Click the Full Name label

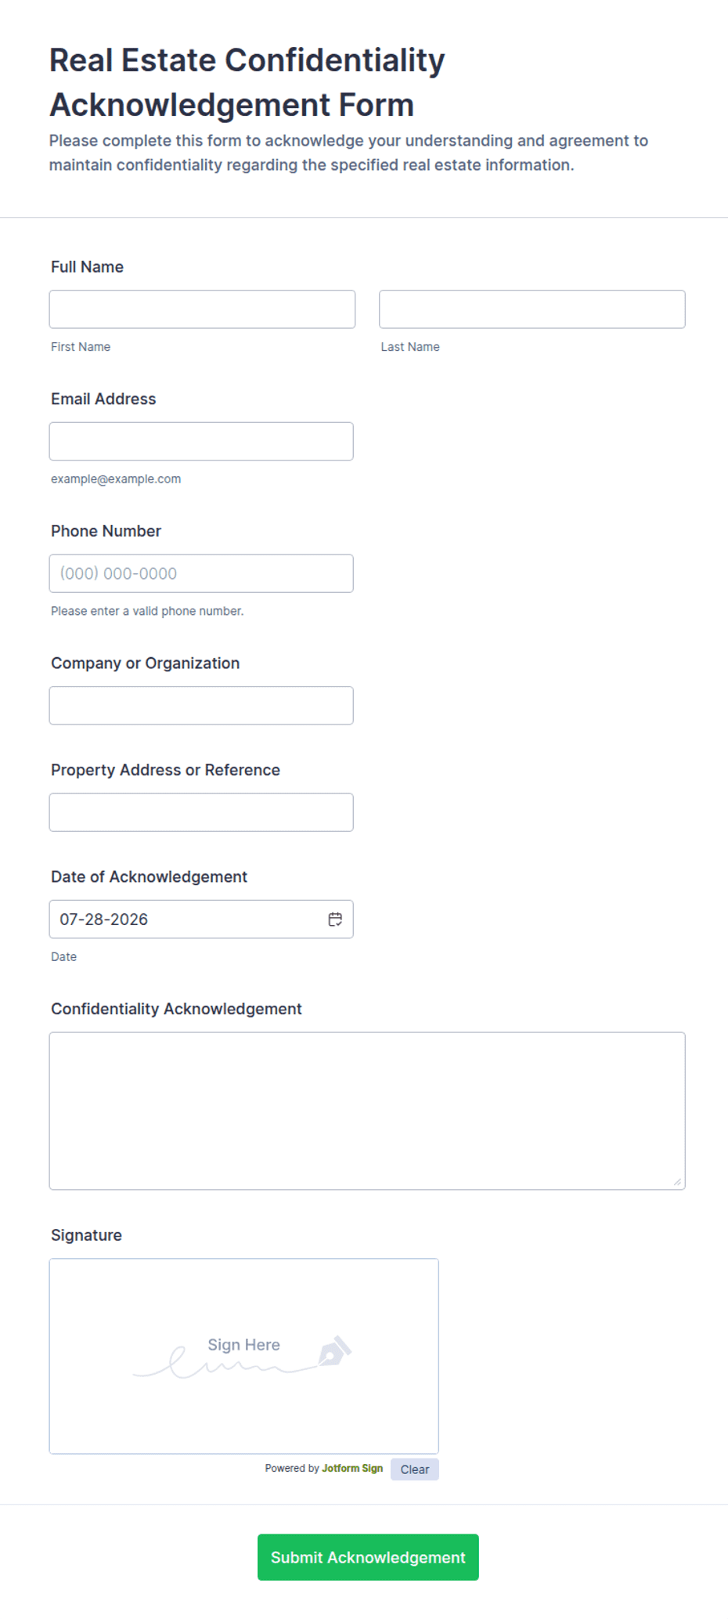[87, 267]
